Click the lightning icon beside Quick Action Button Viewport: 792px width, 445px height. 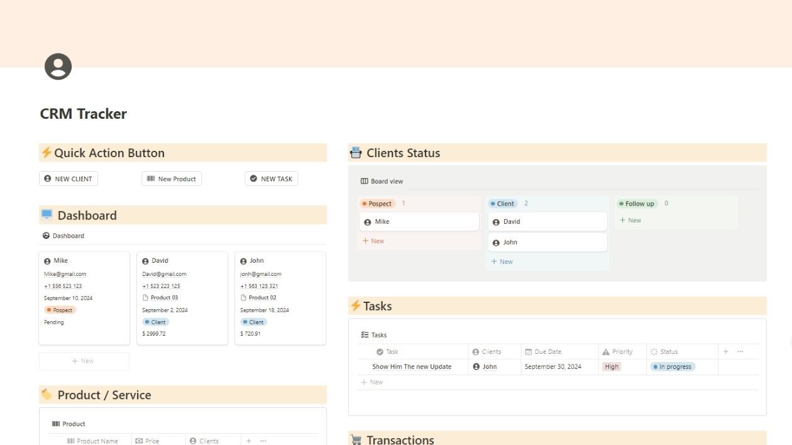pos(47,153)
